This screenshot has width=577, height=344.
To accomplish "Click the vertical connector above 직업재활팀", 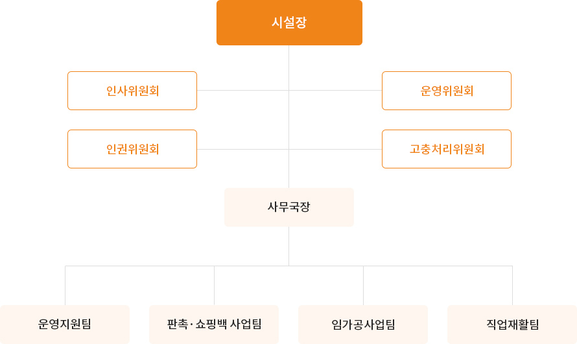I will click(x=513, y=285).
